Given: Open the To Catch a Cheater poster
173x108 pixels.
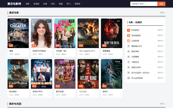Looking at the screenshot, I should (x=18, y=33).
